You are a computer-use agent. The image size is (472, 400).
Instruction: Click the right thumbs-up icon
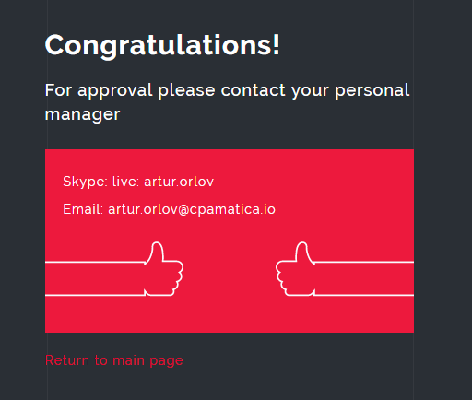click(295, 269)
